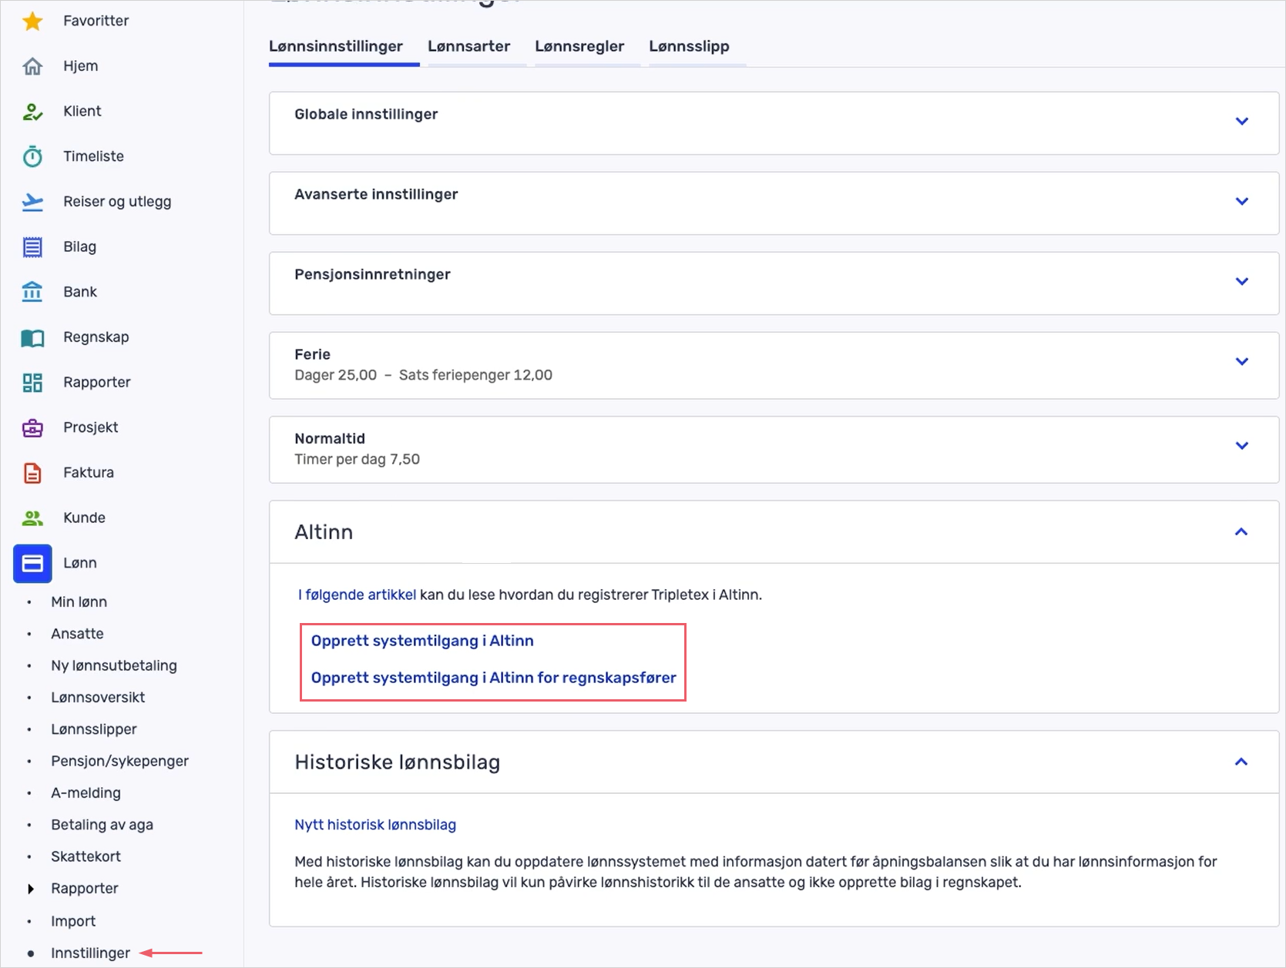Click the Regnskap book icon
The image size is (1286, 968).
coord(32,337)
